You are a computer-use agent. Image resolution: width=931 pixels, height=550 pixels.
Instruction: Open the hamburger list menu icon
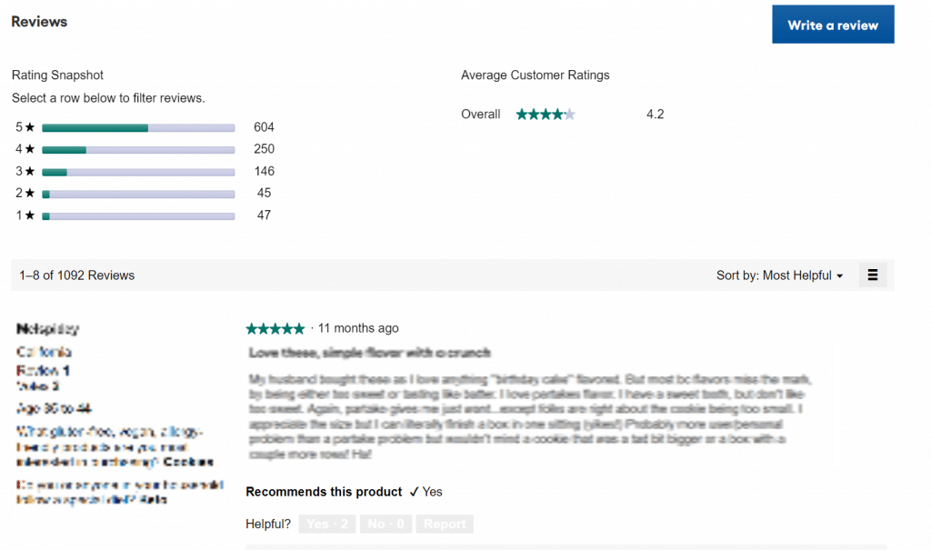(872, 275)
